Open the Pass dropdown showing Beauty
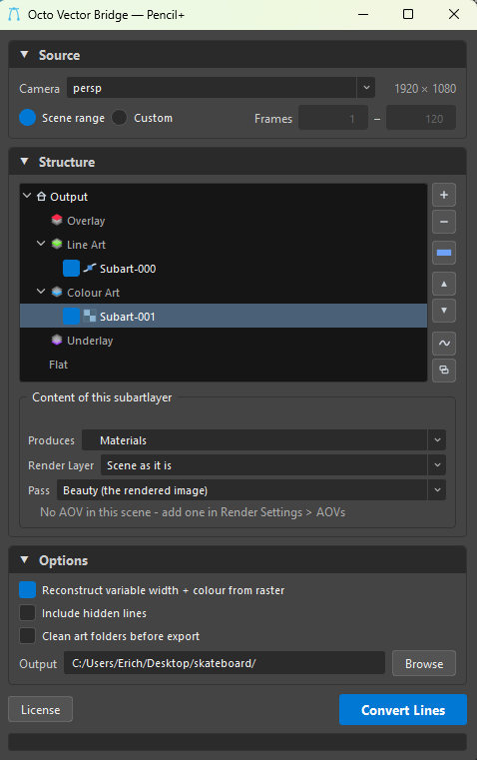This screenshot has width=477, height=760. point(251,490)
